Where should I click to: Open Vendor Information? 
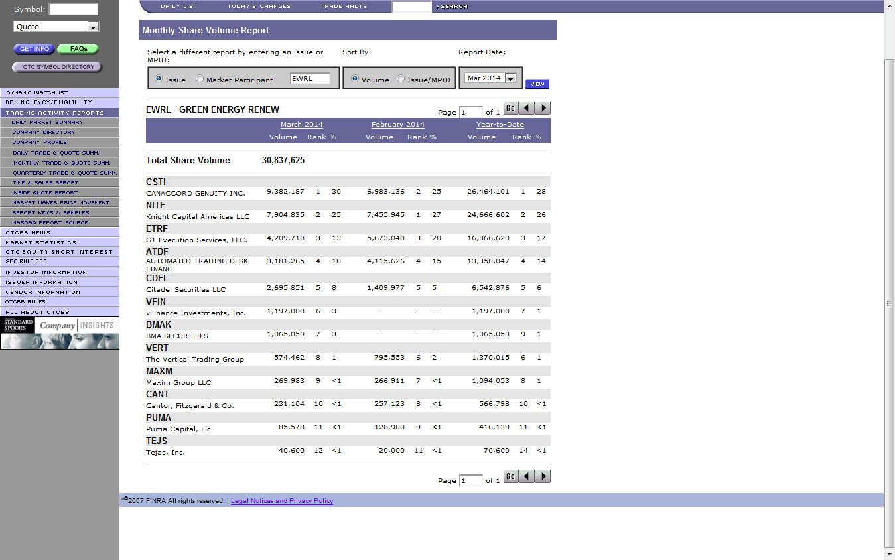(60, 293)
